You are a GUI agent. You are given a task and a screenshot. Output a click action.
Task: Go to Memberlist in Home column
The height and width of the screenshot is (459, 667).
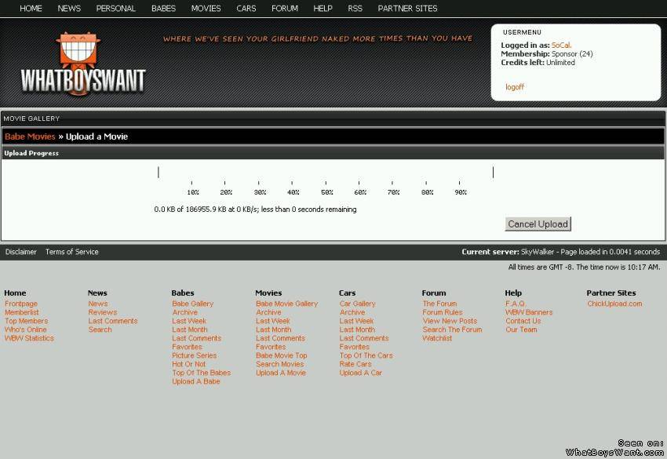point(22,312)
